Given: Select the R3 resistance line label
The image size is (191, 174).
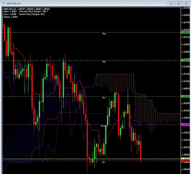Looking at the screenshot, I should point(104,34).
